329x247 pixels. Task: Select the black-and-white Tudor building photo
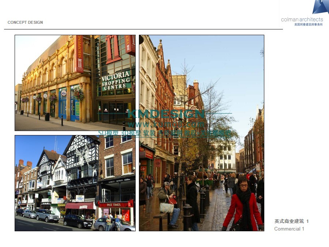click(75, 183)
